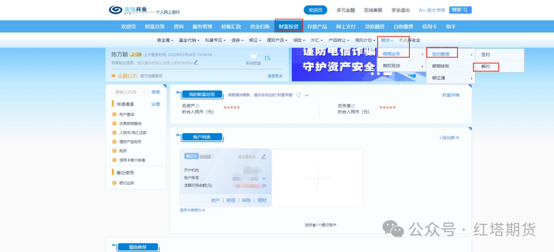This screenshot has height=252, width=554.
Task: Click the 理财 link on the account card
Action: tap(262, 200)
